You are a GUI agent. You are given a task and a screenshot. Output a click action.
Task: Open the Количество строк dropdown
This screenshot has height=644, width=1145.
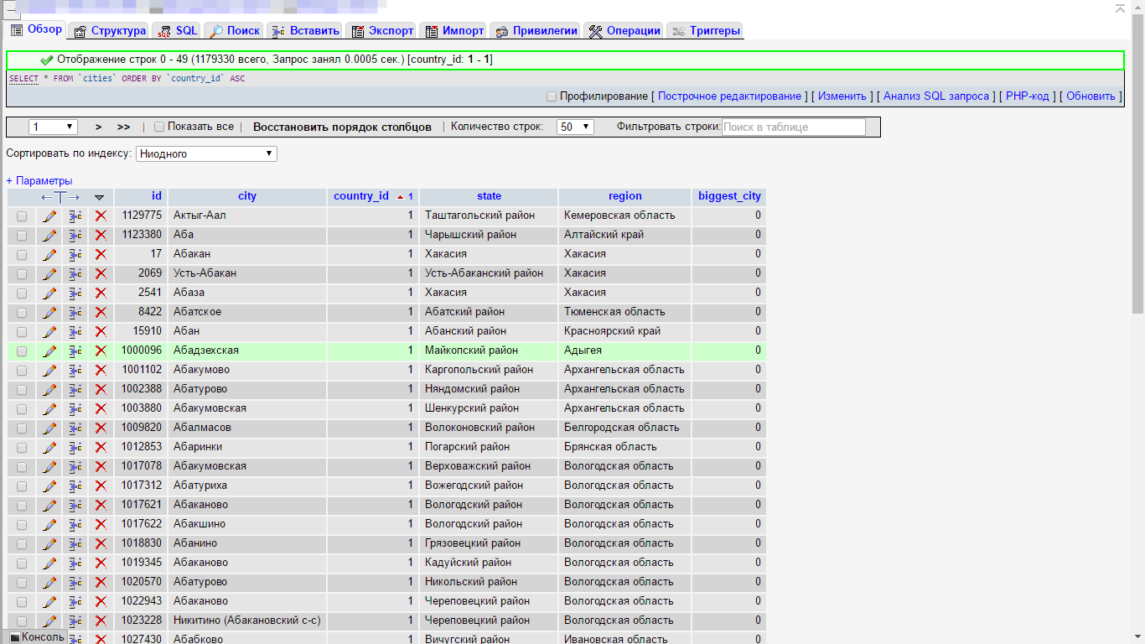tap(575, 127)
